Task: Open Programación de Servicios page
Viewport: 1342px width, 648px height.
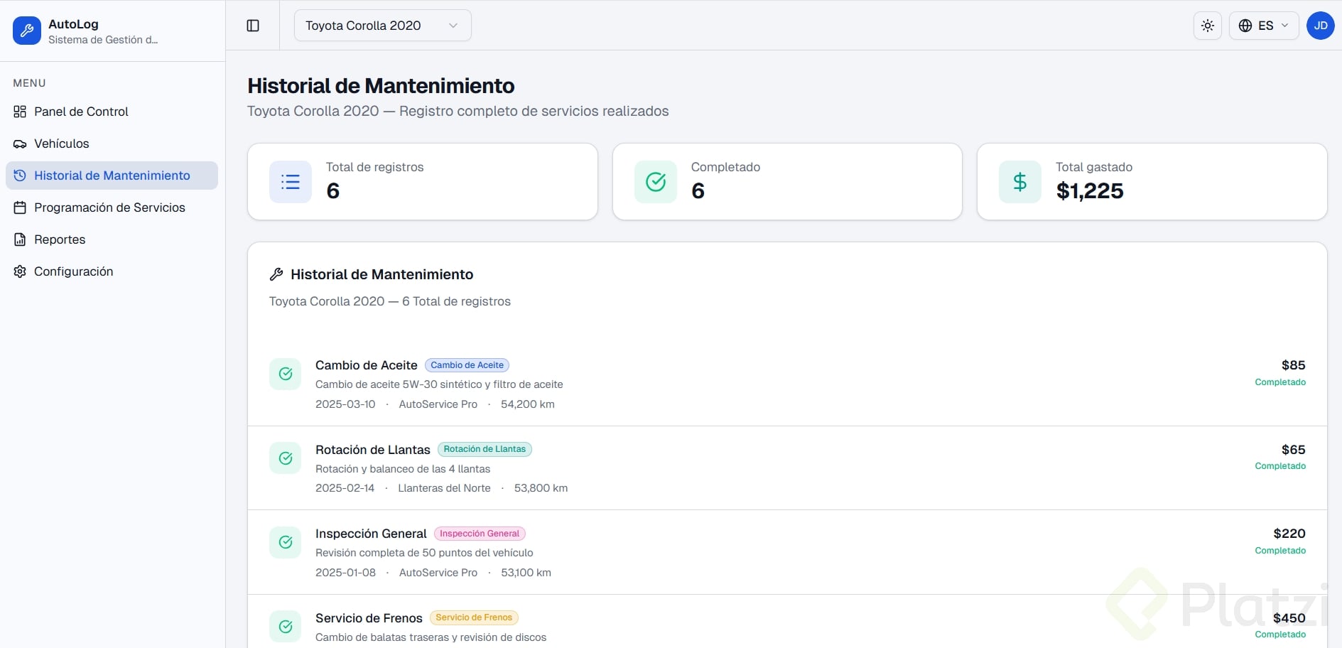Action: coord(109,207)
